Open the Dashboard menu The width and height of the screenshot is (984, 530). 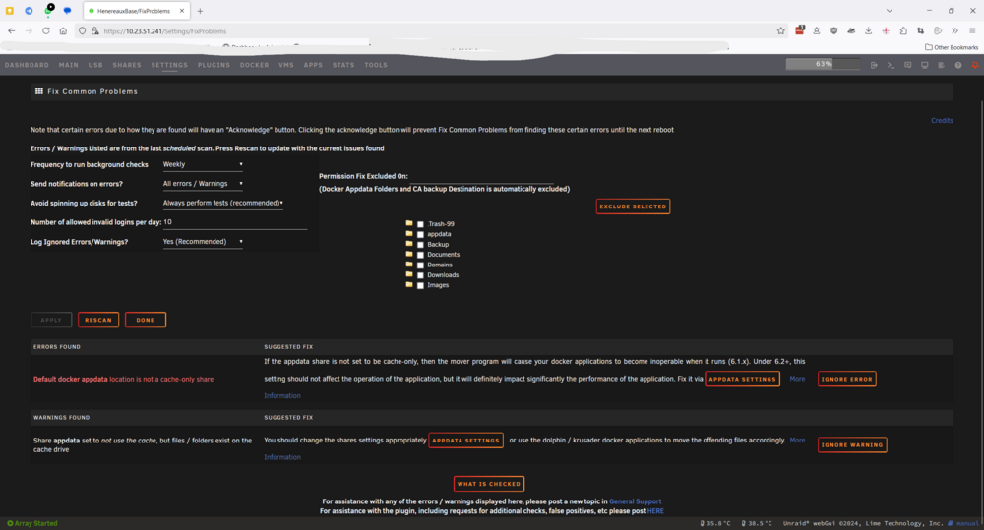pos(27,65)
